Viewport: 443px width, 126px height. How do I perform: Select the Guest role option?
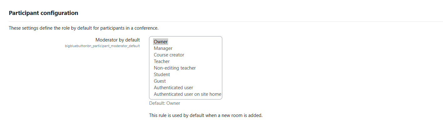pyautogui.click(x=160, y=81)
